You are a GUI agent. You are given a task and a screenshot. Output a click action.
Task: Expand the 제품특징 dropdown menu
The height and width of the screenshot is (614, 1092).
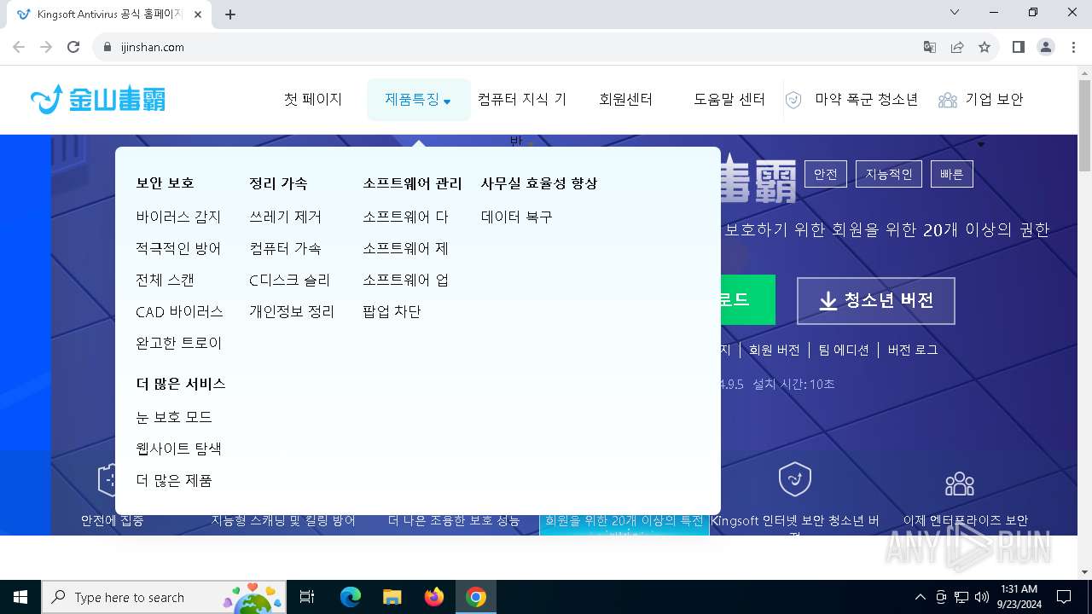tap(418, 100)
